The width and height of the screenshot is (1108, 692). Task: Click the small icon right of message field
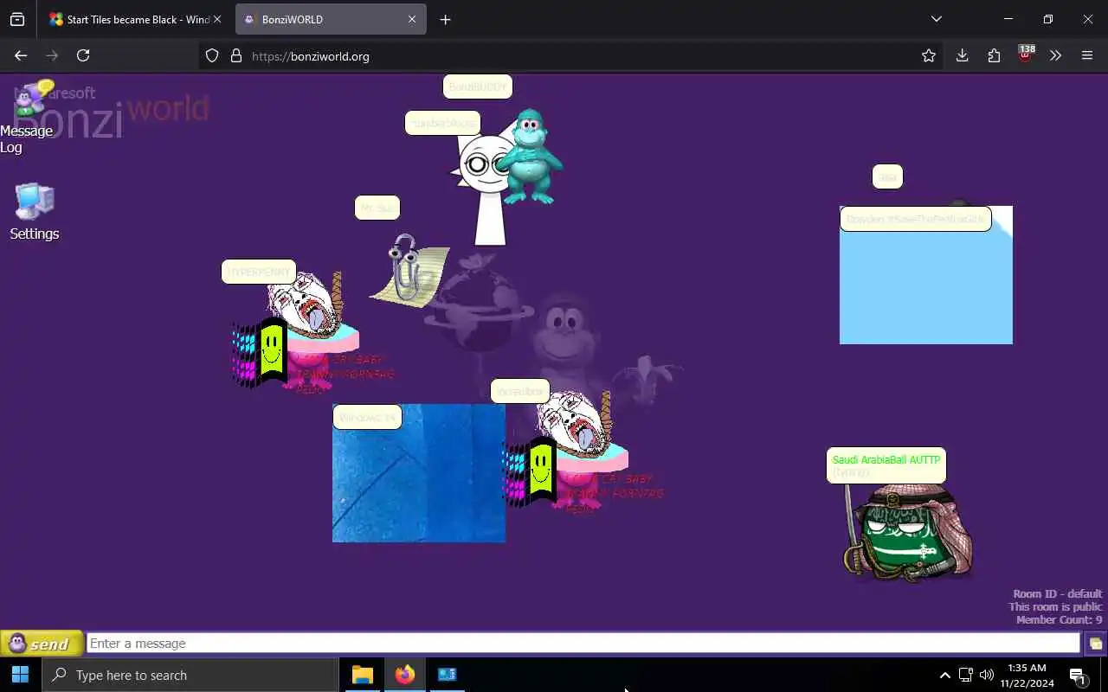tap(1095, 644)
